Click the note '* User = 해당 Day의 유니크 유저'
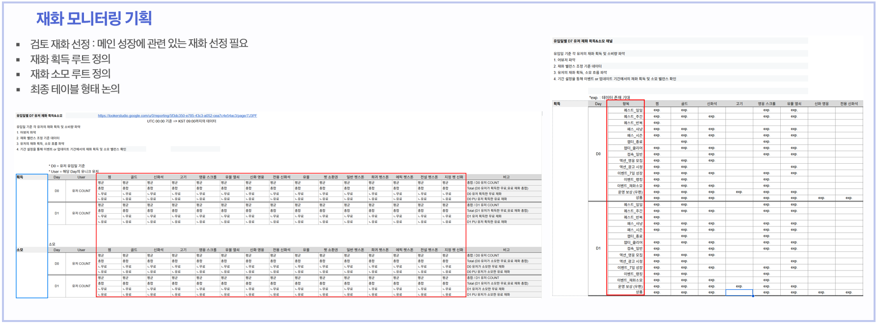The width and height of the screenshot is (878, 323). point(74,172)
